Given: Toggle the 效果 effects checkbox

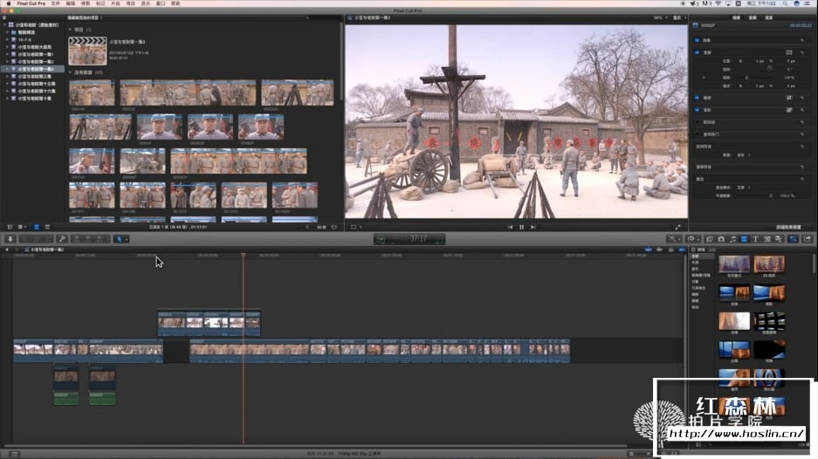Looking at the screenshot, I should pos(697,40).
